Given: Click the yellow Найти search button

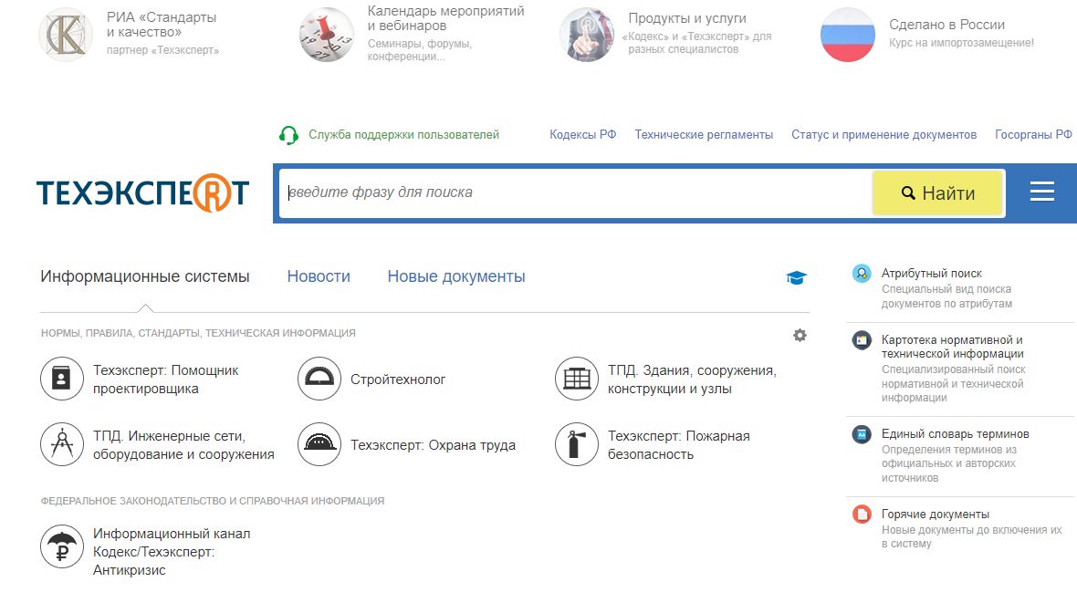Looking at the screenshot, I should pos(938,193).
